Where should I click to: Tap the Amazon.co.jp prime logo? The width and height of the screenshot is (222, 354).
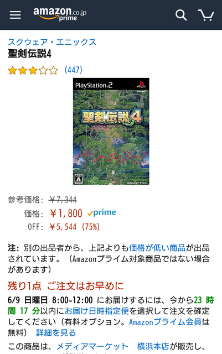(60, 14)
